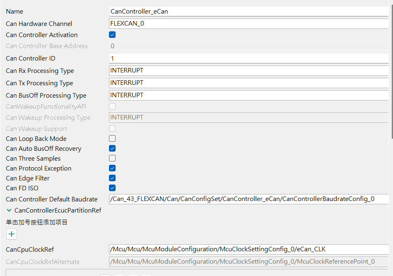
Task: Click the 'Can Controller Activation' label
Action: pos(42,35)
